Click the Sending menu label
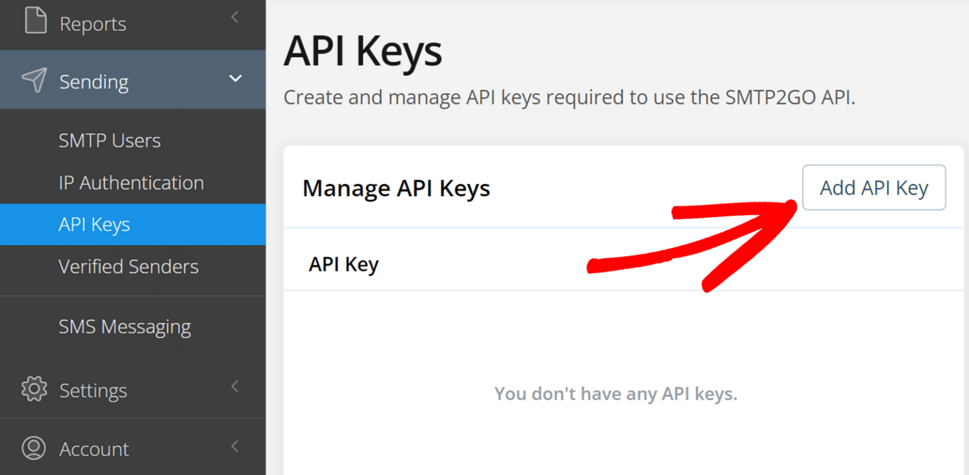The width and height of the screenshot is (969, 475). [x=94, y=82]
